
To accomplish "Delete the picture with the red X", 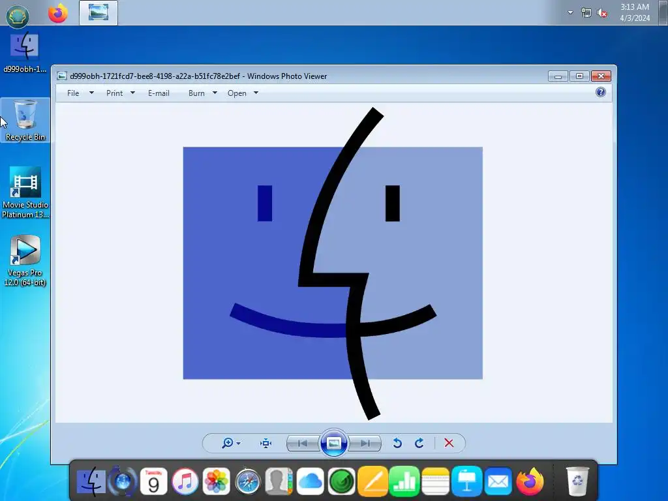I will click(x=449, y=443).
